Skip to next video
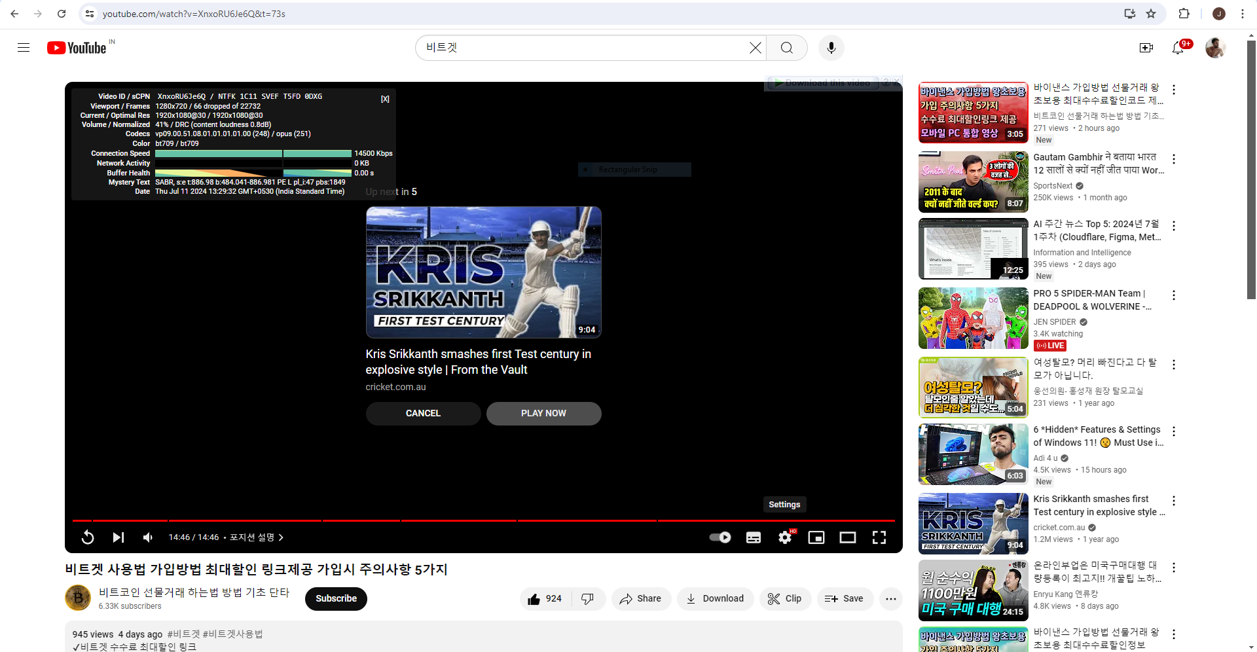 tap(118, 537)
